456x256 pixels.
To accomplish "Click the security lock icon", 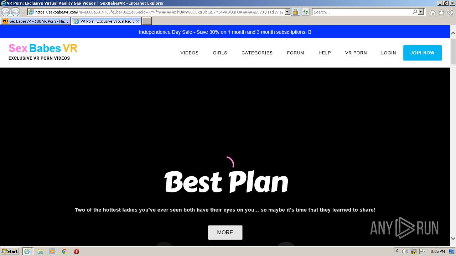I will pos(295,12).
